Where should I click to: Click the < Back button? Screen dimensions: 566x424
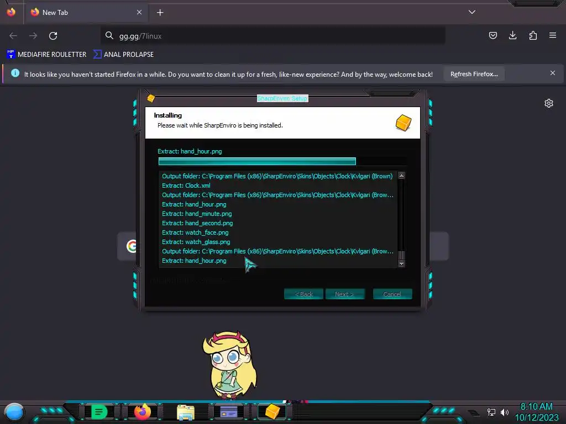pos(303,294)
